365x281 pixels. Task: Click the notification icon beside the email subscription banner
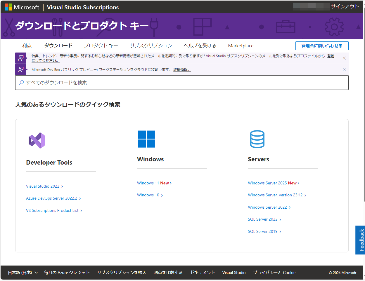21,58
